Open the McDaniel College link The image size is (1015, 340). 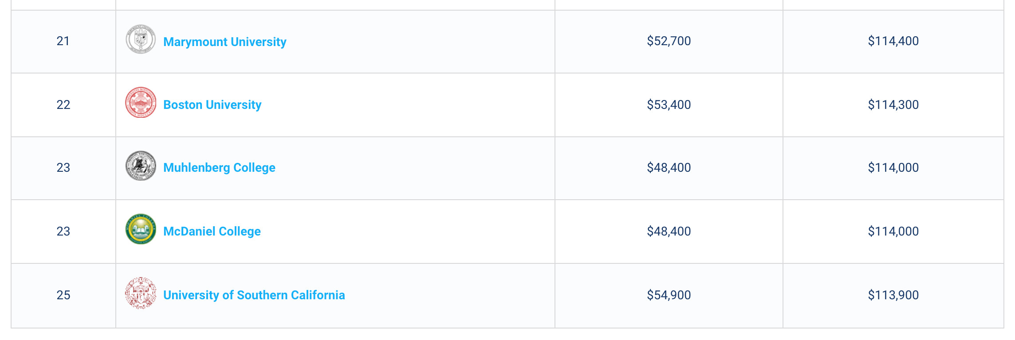(x=212, y=231)
